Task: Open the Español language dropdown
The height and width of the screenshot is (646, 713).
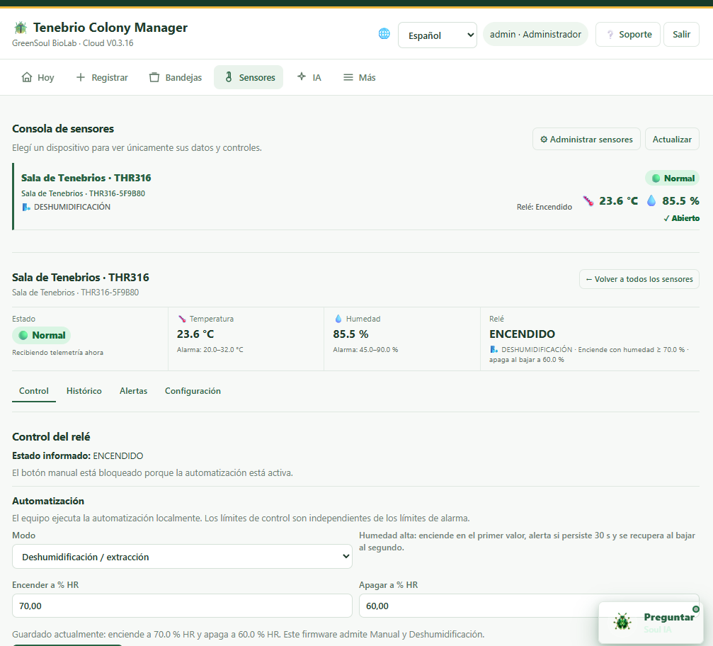Action: (438, 35)
